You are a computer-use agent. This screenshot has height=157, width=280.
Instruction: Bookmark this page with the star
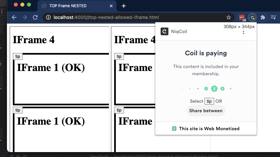pos(229,17)
